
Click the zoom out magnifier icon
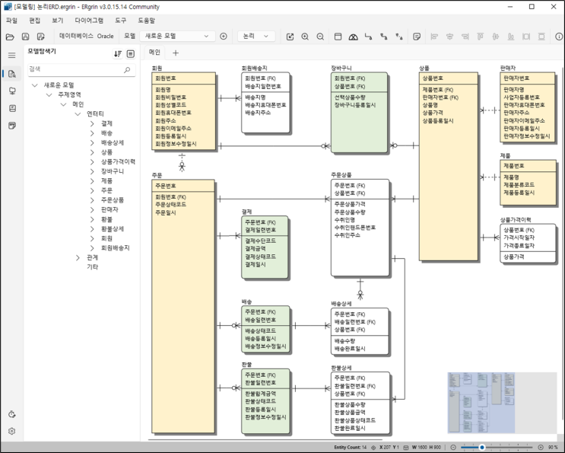point(320,37)
